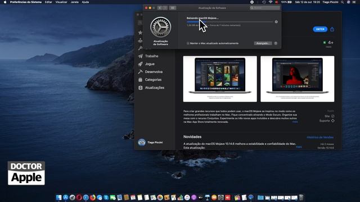The image size is (360, 202).
Task: Click the macOS Mojave download progress bar
Action: 229,22
